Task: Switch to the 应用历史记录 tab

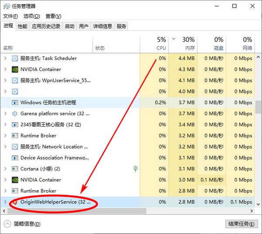Action: 46,26
